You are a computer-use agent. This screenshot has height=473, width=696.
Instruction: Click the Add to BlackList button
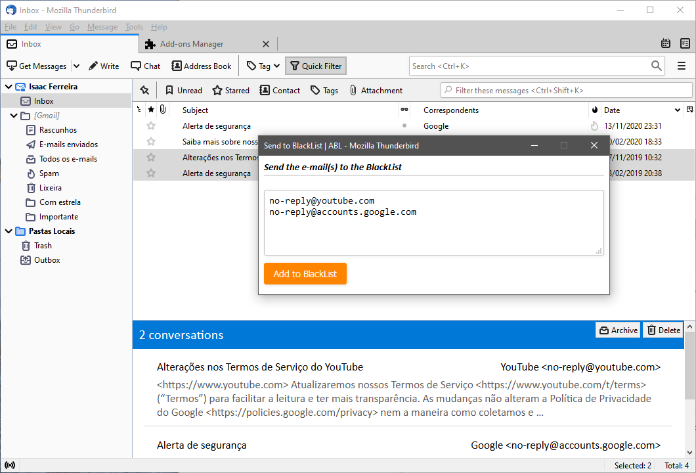(305, 273)
